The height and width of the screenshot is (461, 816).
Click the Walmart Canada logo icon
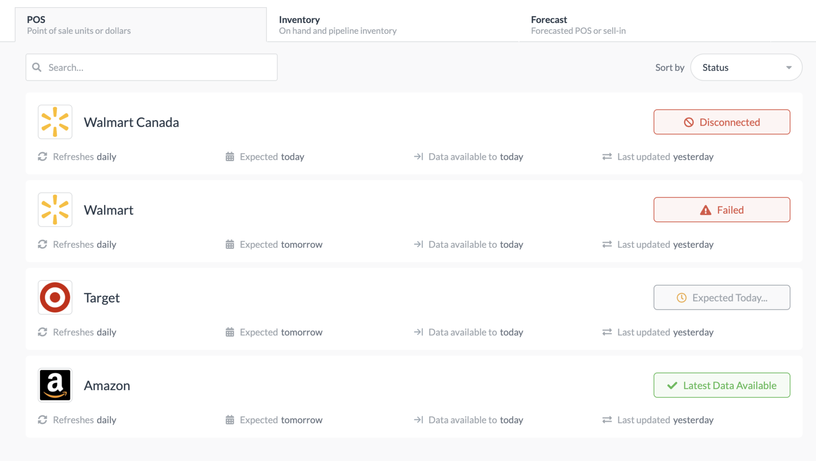click(55, 122)
